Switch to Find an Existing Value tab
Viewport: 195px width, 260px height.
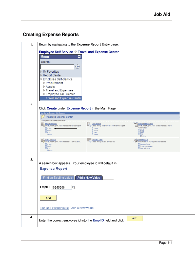57,178
